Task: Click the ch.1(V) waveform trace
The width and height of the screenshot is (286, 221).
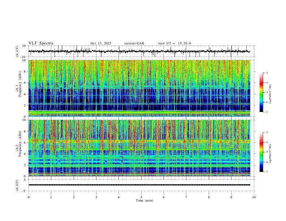Action: [139, 51]
